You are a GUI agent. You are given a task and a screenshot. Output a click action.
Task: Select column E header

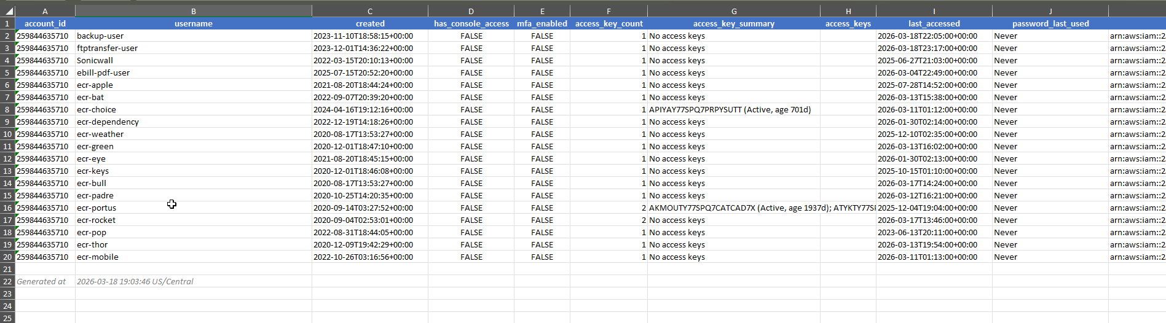[542, 12]
